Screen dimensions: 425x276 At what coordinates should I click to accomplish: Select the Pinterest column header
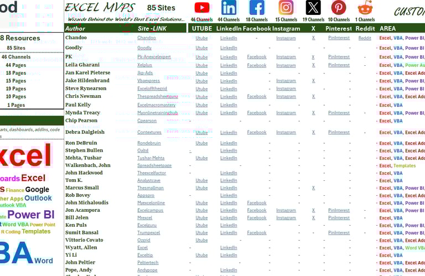pyautogui.click(x=339, y=28)
